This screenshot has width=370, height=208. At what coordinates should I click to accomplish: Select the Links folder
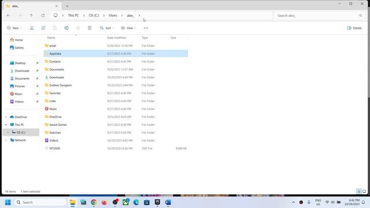(x=53, y=101)
